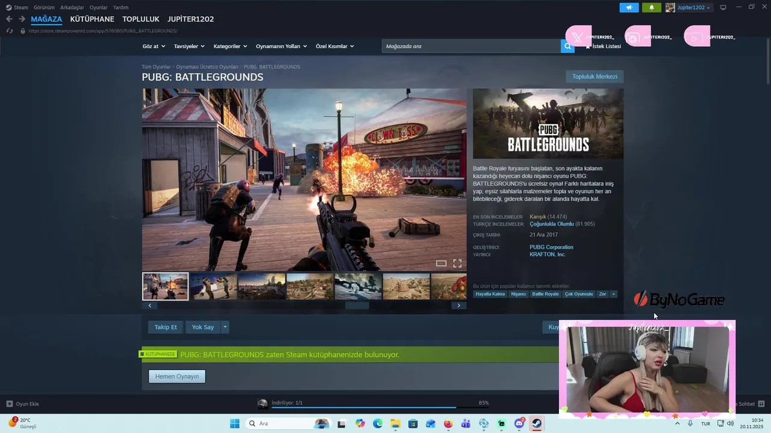Image resolution: width=771 pixels, height=433 pixels.
Task: Click the Nişancı tag
Action: [518, 294]
